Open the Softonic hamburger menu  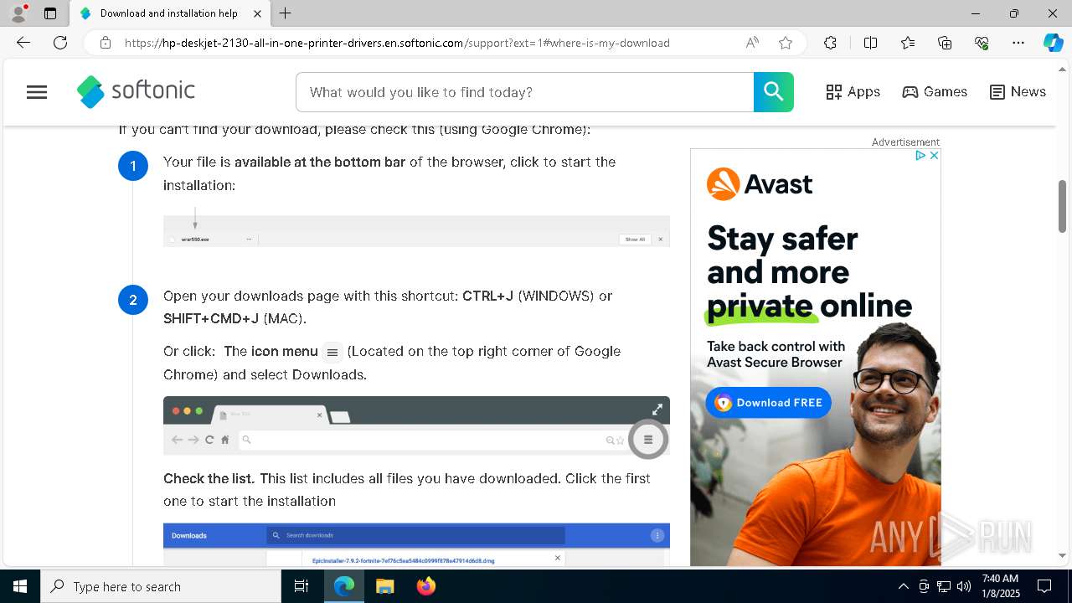(x=37, y=92)
